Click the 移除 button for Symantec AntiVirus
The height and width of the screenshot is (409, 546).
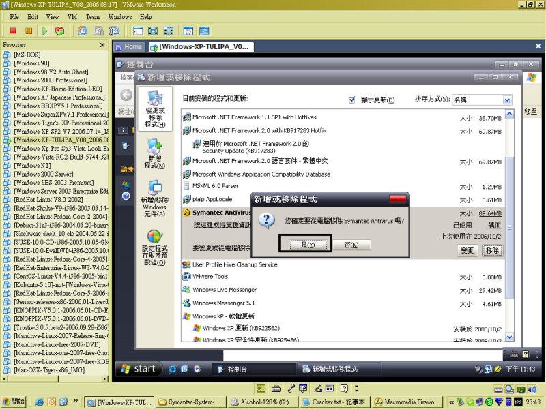[x=492, y=250]
